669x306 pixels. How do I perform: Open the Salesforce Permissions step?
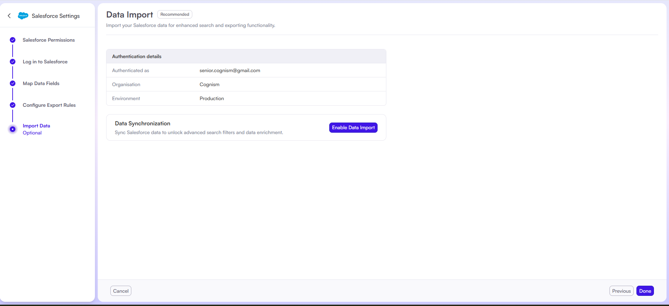pos(49,40)
